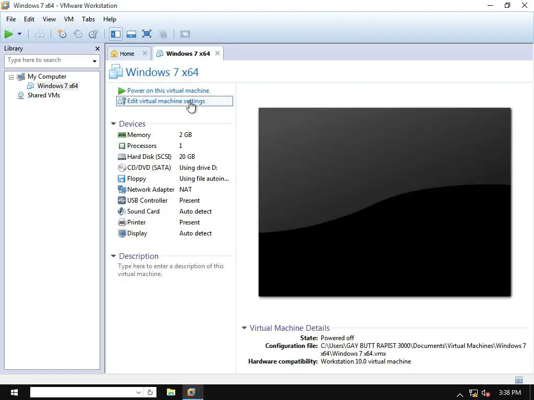534x400 pixels.
Task: Click 'Workstation 10.0 virtual machine' text
Action: [x=366, y=361]
